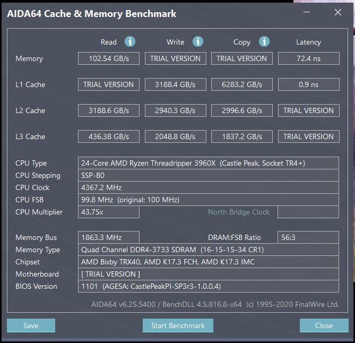Minimize the AIDA64 benchmark window
Image resolution: width=355 pixels, height=343 pixels.
click(307, 12)
